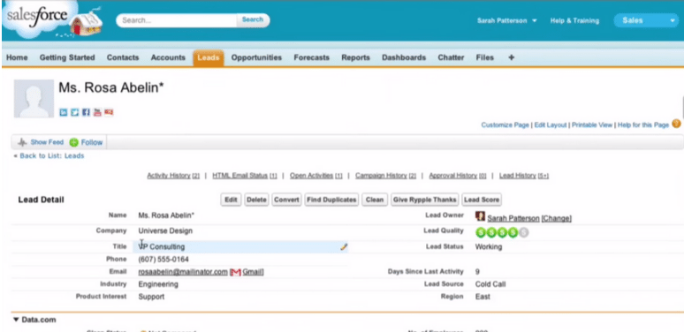
Task: Open Rosa Abelin's YouTube icon
Action: (97, 112)
